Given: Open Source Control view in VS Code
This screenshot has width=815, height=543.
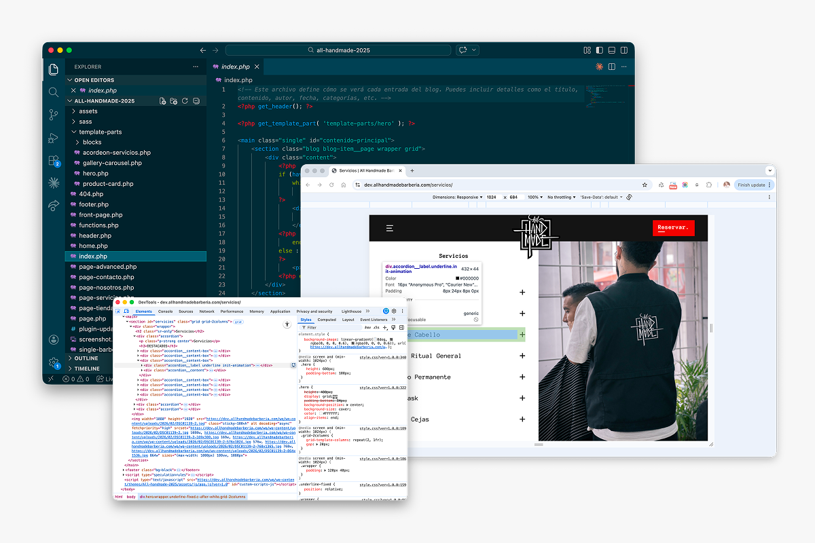Looking at the screenshot, I should tap(54, 115).
